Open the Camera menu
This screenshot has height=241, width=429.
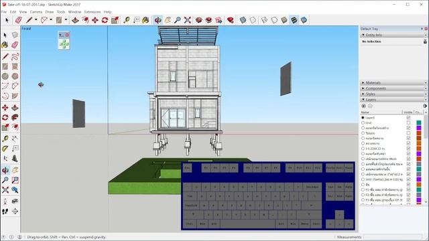36,12
